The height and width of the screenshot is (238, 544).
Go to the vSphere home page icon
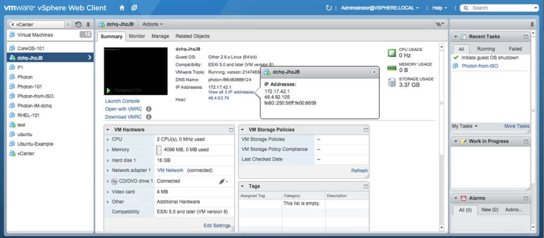(x=122, y=7)
